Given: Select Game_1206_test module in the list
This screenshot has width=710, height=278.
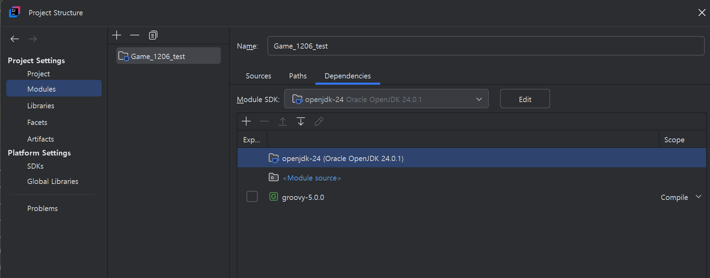Looking at the screenshot, I should 168,56.
